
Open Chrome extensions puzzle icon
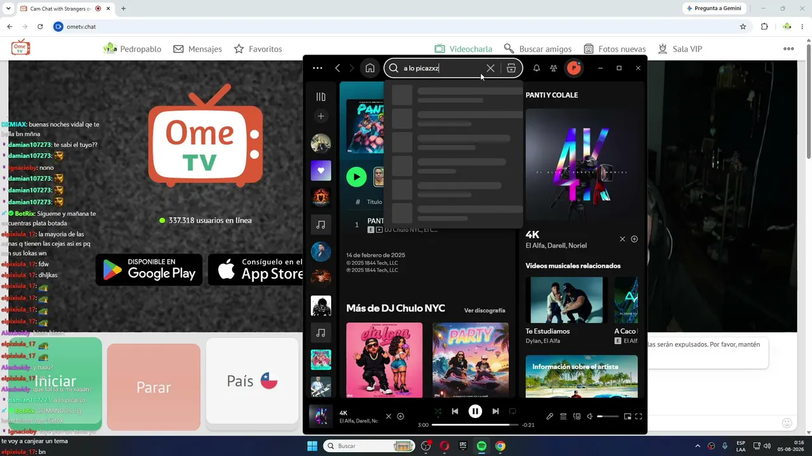[764, 27]
